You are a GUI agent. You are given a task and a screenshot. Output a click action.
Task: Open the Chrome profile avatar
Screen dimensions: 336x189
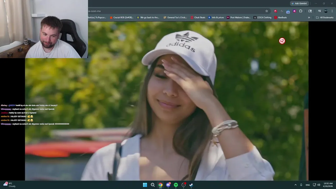point(326,11)
